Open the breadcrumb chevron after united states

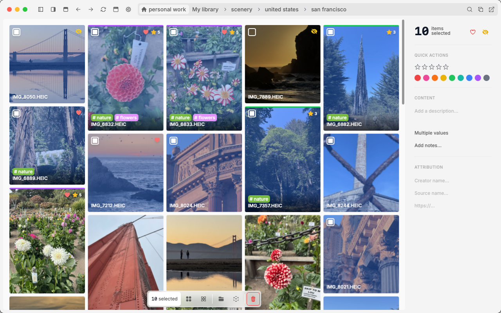coord(305,9)
